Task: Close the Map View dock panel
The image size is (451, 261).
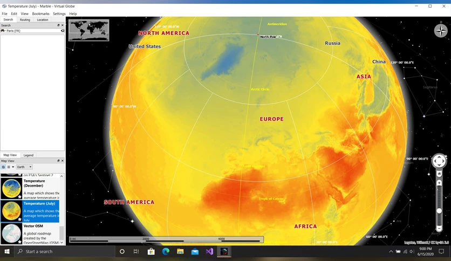Action: coord(63,161)
